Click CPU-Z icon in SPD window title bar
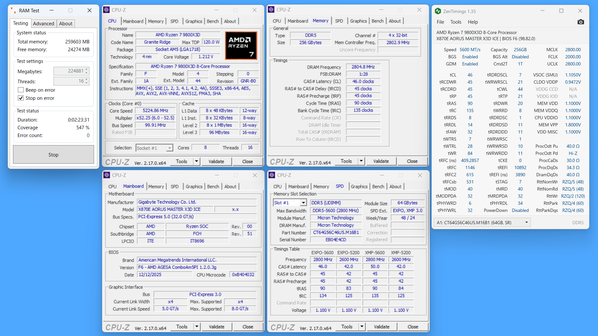 [272, 175]
